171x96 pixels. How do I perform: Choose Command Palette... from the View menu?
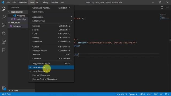tap(51, 8)
